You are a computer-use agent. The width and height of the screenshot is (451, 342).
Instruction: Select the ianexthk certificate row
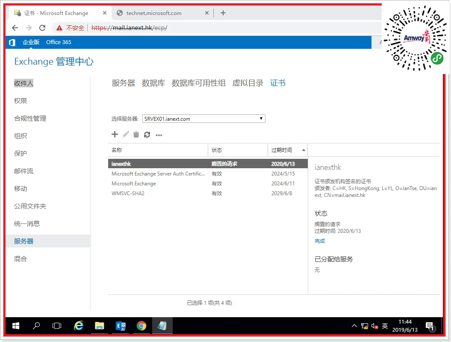(208, 164)
